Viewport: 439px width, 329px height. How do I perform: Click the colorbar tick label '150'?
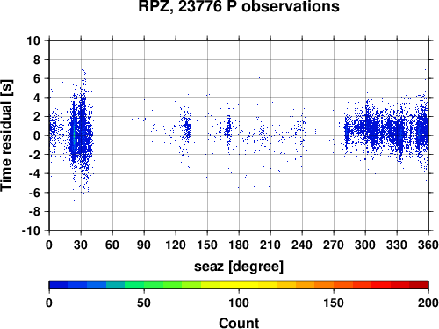[x=334, y=303]
